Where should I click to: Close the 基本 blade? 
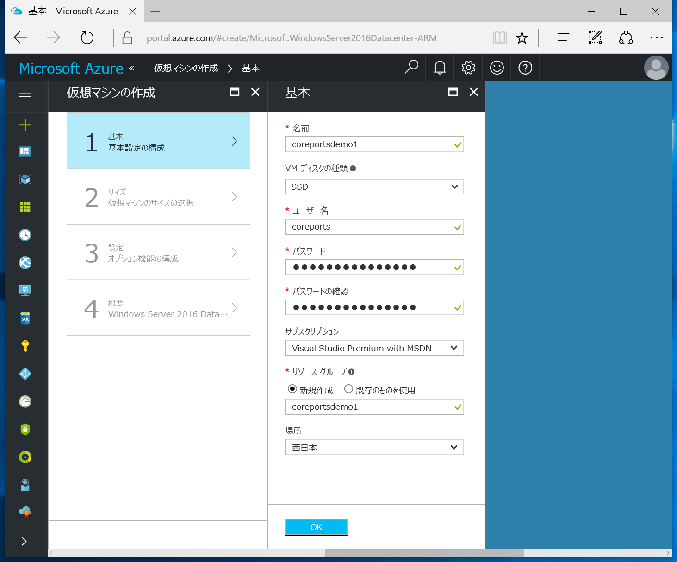474,92
